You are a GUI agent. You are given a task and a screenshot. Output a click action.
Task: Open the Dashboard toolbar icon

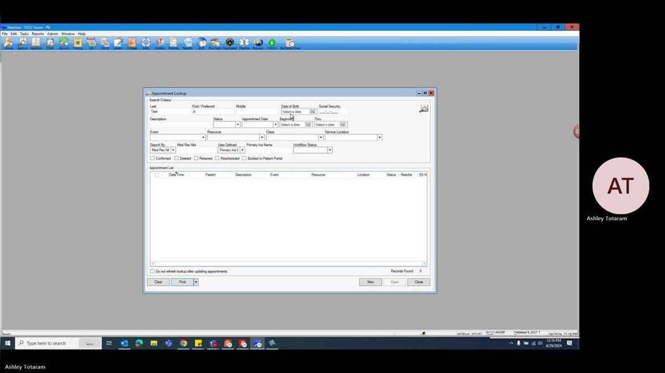click(x=229, y=43)
